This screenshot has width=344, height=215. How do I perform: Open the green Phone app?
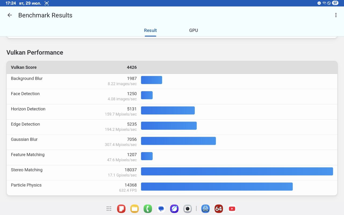pyautogui.click(x=148, y=209)
